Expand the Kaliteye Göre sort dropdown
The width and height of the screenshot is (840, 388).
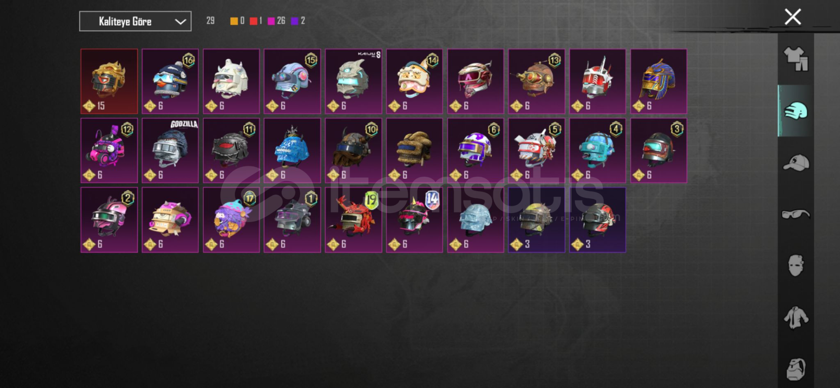click(135, 21)
